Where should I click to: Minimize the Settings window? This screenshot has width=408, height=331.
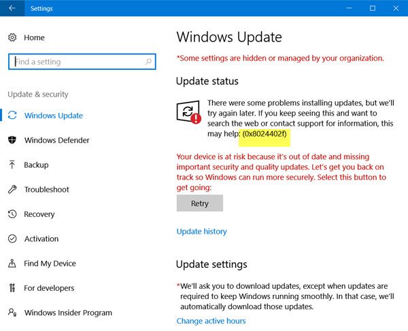(x=350, y=8)
